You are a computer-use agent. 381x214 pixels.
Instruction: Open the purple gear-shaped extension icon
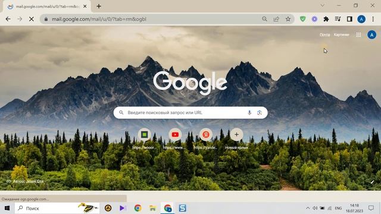click(314, 19)
